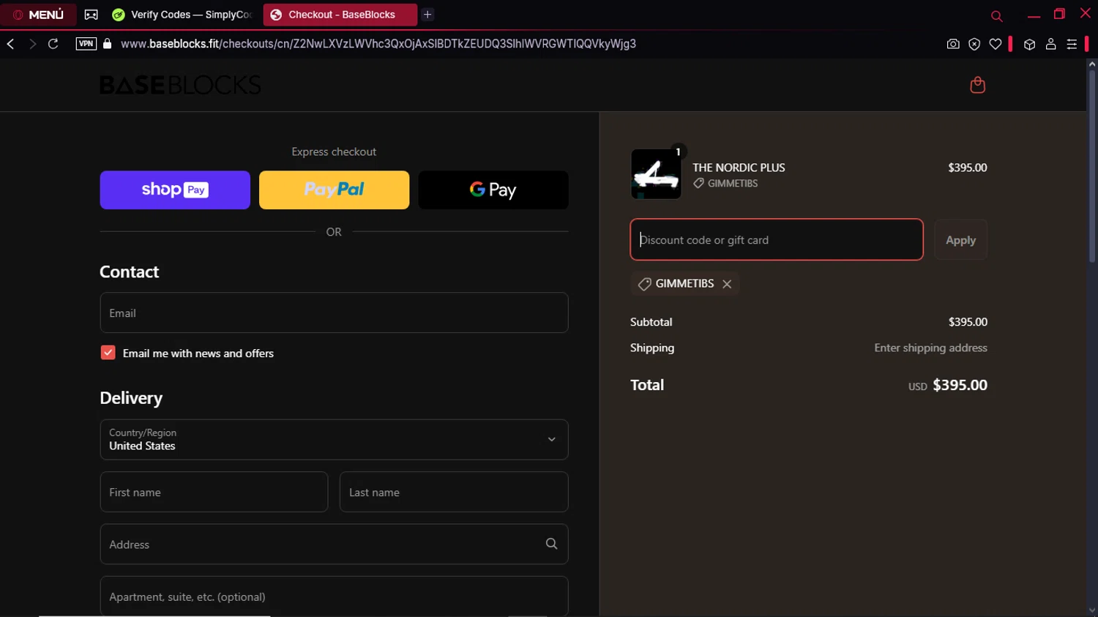Uncheck Email me with news and offers
Viewport: 1098px width, 617px height.
tap(108, 353)
